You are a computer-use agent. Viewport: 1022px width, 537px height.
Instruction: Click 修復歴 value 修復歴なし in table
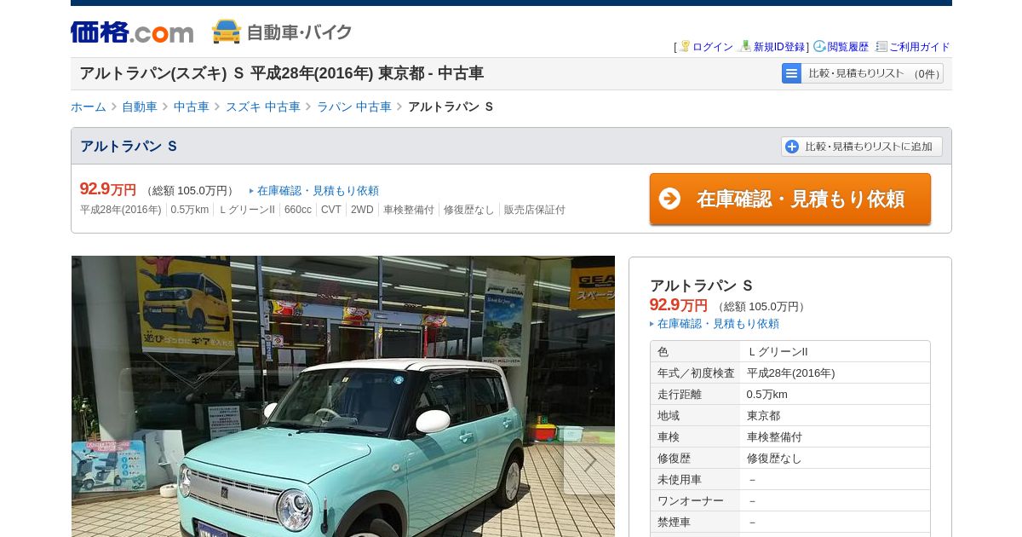click(774, 458)
